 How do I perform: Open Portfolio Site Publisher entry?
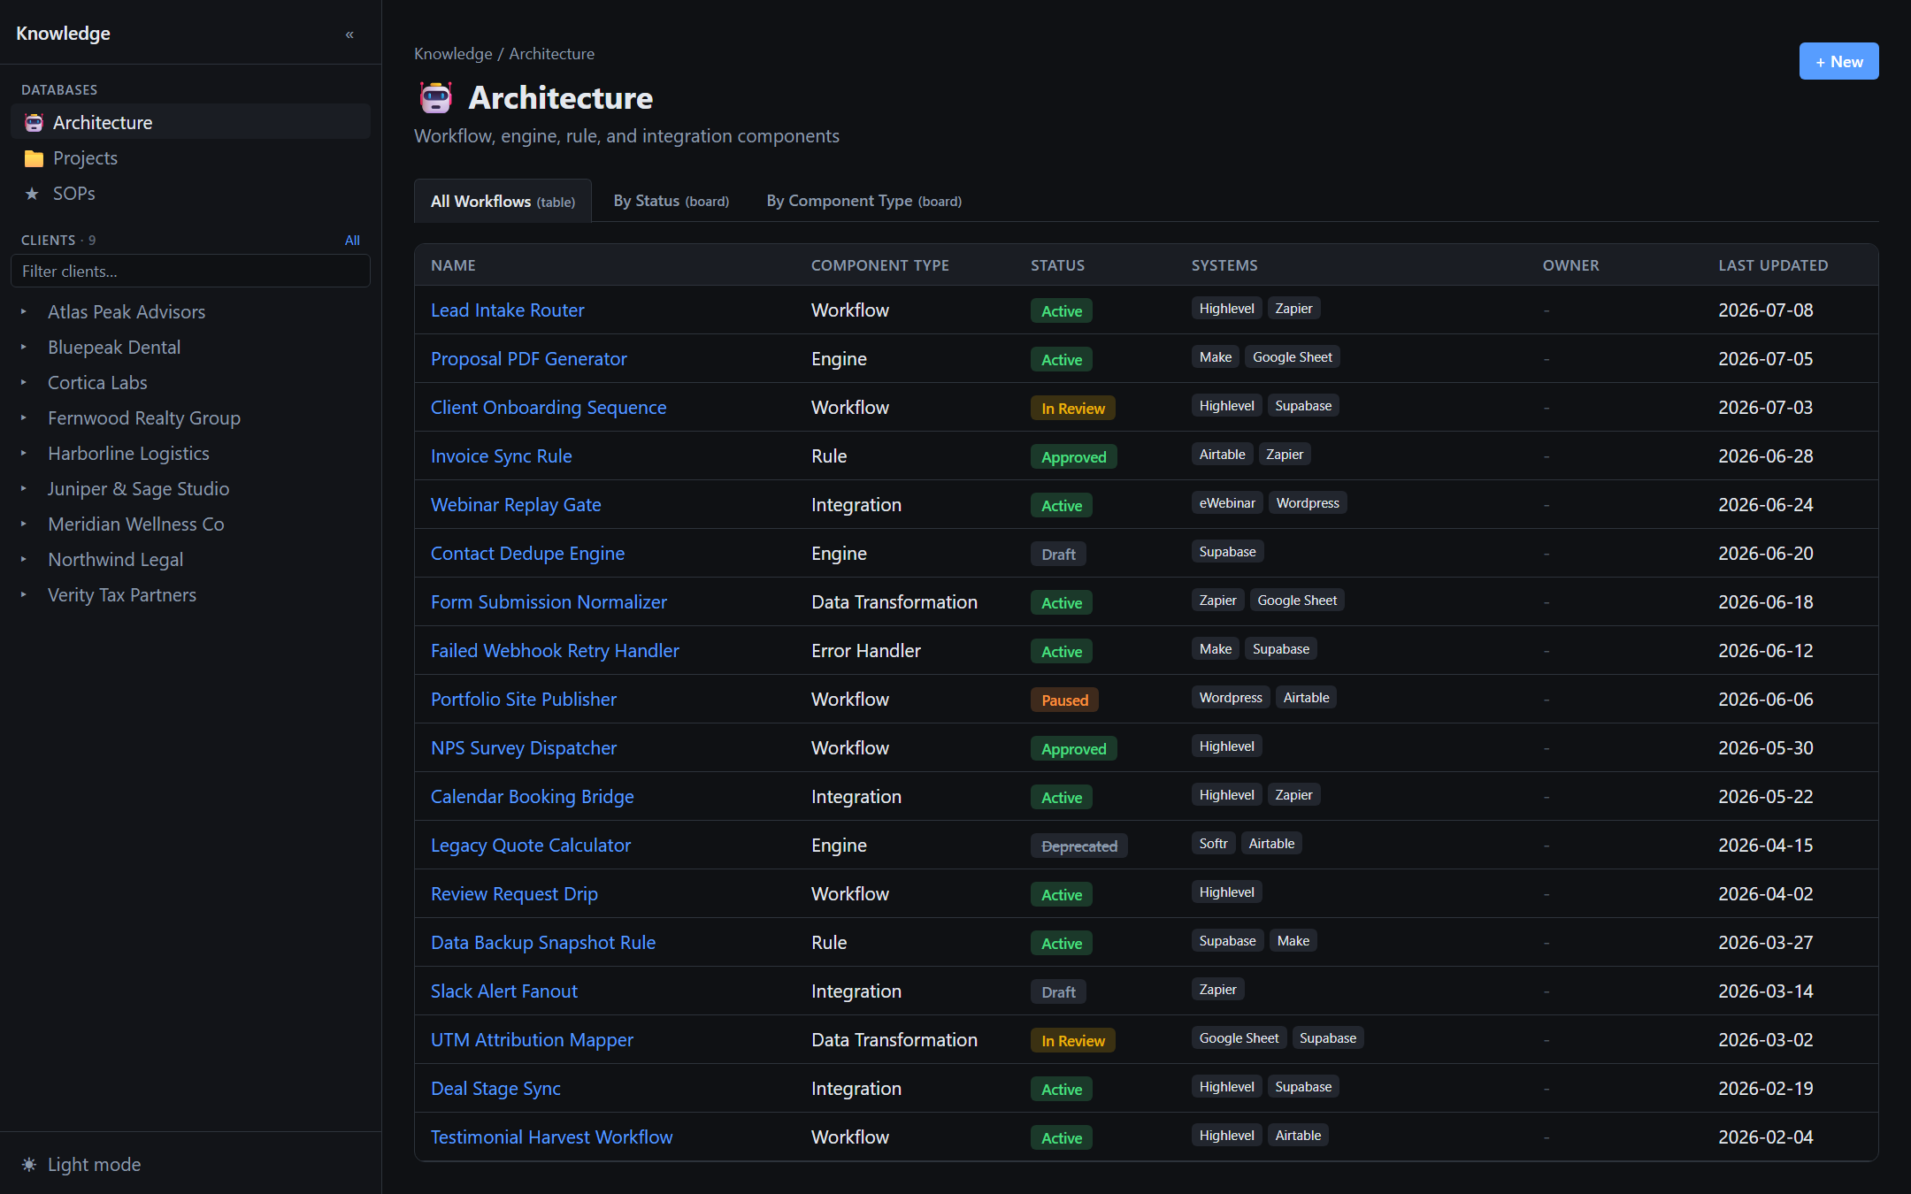tap(523, 700)
